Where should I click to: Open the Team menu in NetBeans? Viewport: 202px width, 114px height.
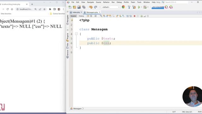(x=133, y=2)
